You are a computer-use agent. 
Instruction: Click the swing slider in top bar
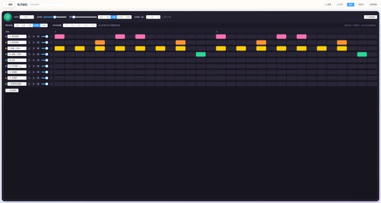(x=85, y=17)
